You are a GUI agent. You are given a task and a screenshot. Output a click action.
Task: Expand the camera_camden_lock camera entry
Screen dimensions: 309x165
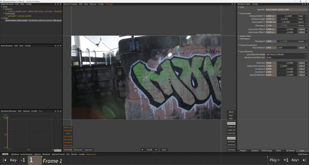[x=6, y=11]
